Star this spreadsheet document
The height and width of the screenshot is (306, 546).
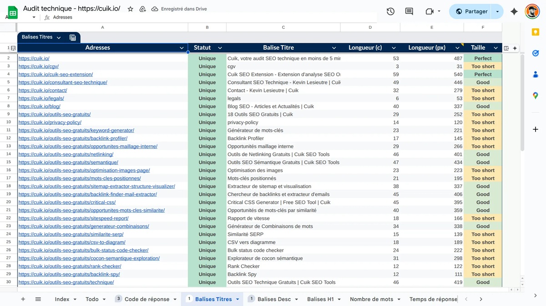[x=131, y=9]
